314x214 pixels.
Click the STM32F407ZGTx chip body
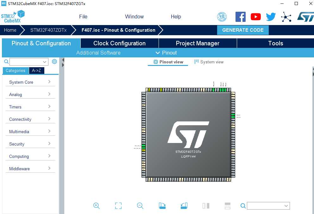pyautogui.click(x=188, y=135)
